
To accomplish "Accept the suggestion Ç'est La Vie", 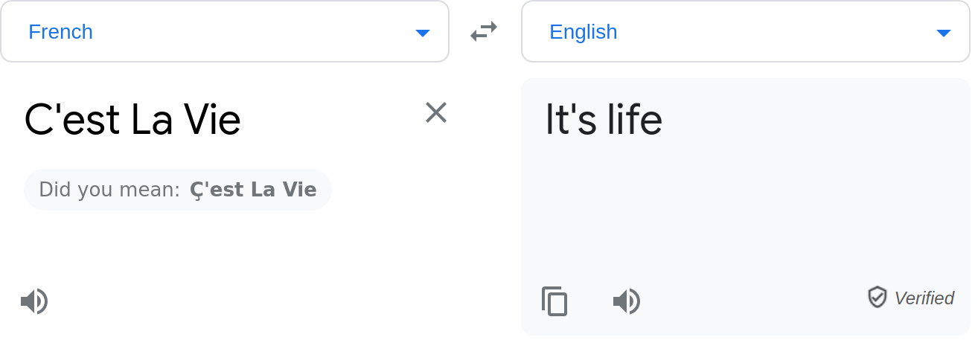I will pyautogui.click(x=253, y=190).
